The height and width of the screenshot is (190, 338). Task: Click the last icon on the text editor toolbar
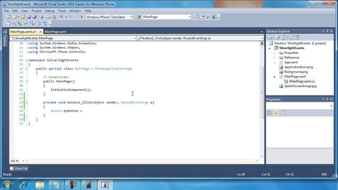[x=45, y=23]
